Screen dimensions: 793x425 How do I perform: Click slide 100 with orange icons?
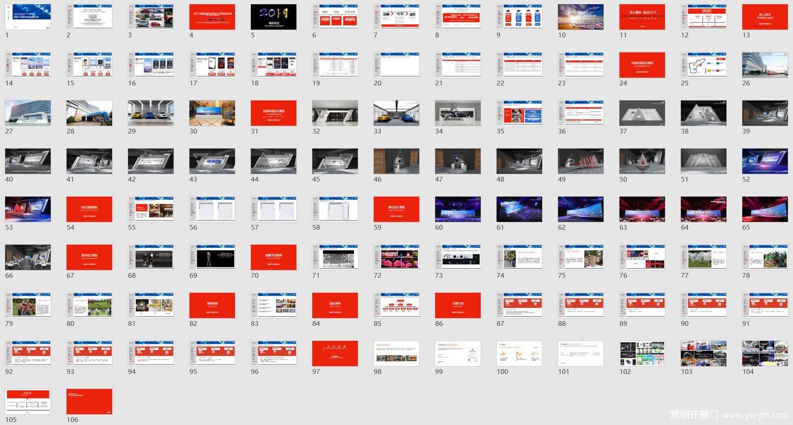(x=519, y=354)
